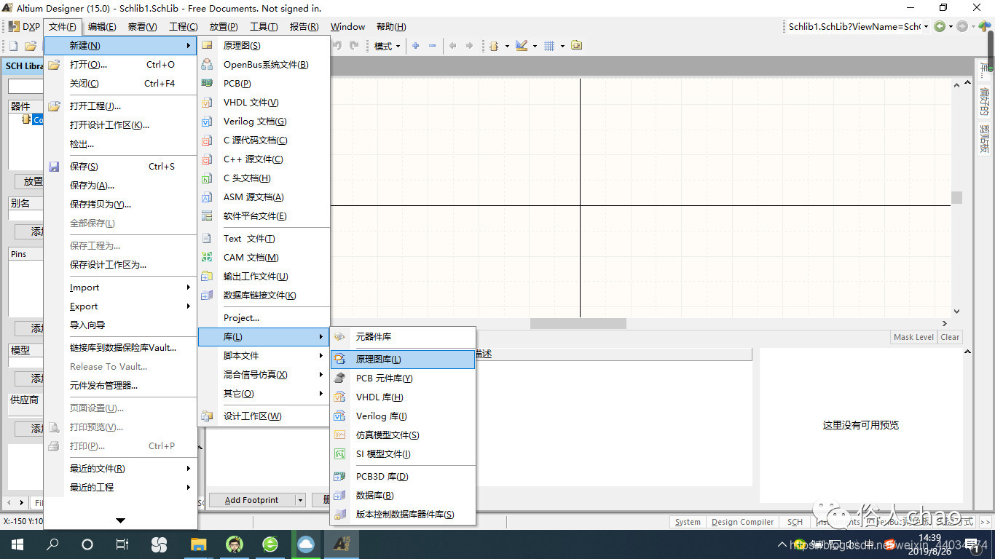Screen dimensions: 995x559
Task: Select Project... in the New submenu
Action: pyautogui.click(x=264, y=318)
